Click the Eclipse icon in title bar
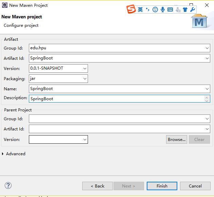The image size is (214, 197). pos(5,5)
